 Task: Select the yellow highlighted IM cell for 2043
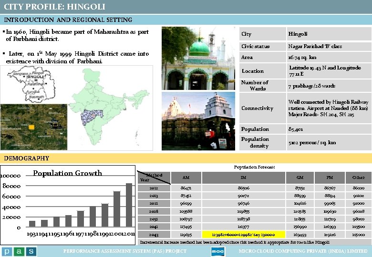click(x=243, y=235)
